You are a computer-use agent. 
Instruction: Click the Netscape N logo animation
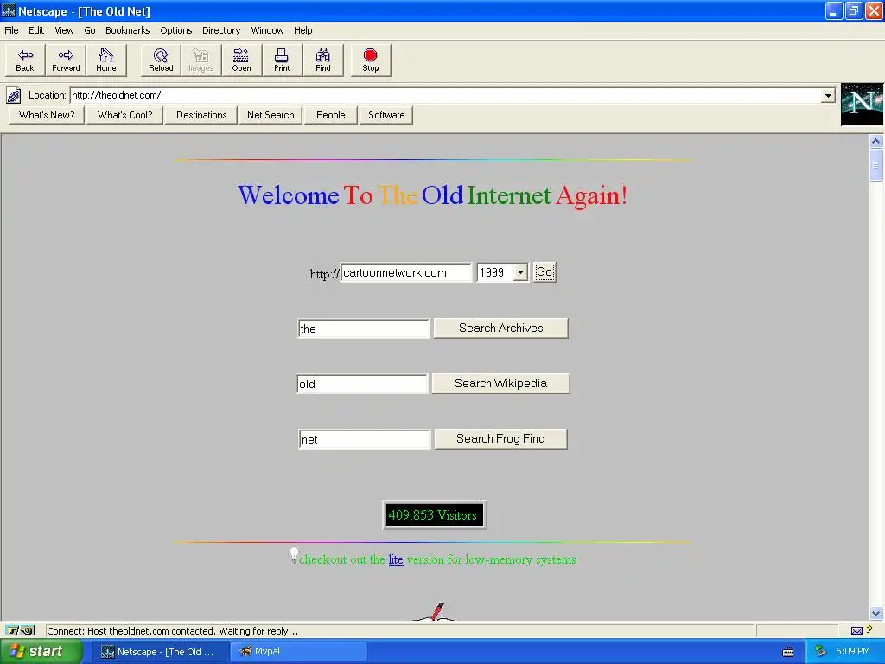(x=862, y=104)
